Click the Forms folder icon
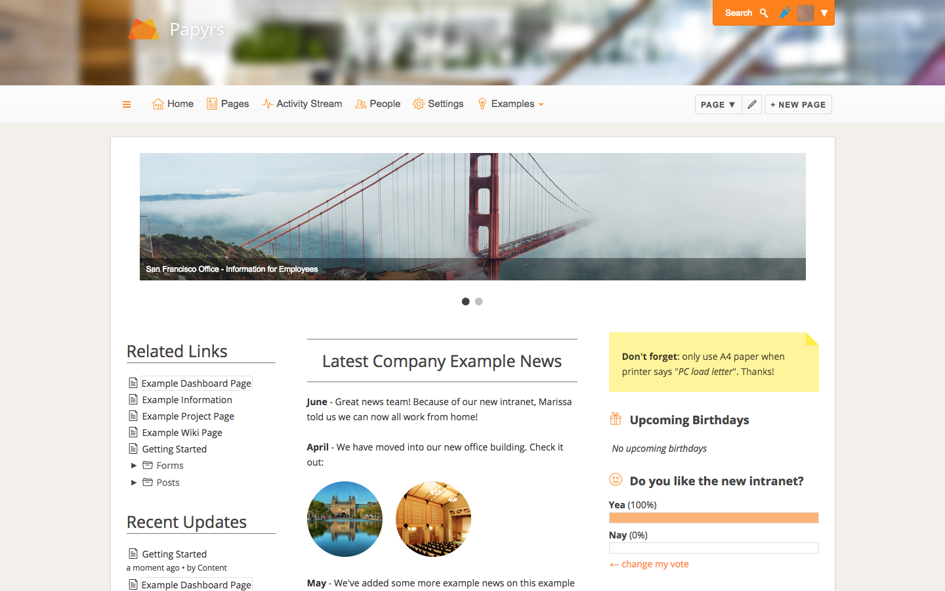This screenshot has height=591, width=945. [x=148, y=465]
